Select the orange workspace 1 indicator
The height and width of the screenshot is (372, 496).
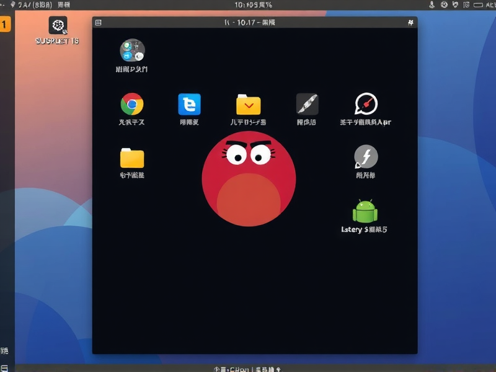tap(5, 23)
